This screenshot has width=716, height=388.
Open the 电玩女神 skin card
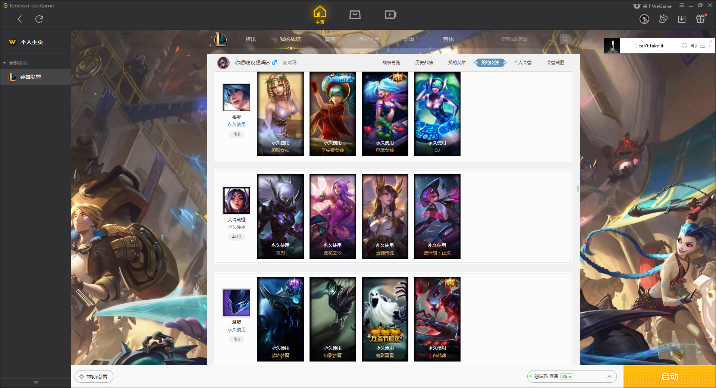385,114
